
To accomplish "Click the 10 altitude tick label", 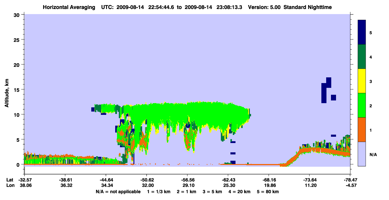I will pyautogui.click(x=17, y=115).
